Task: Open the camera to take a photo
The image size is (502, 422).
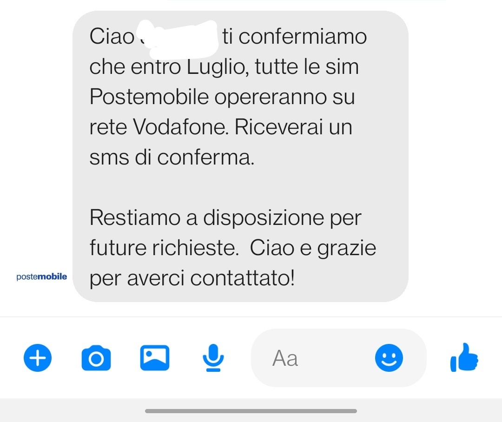Action: (x=96, y=358)
